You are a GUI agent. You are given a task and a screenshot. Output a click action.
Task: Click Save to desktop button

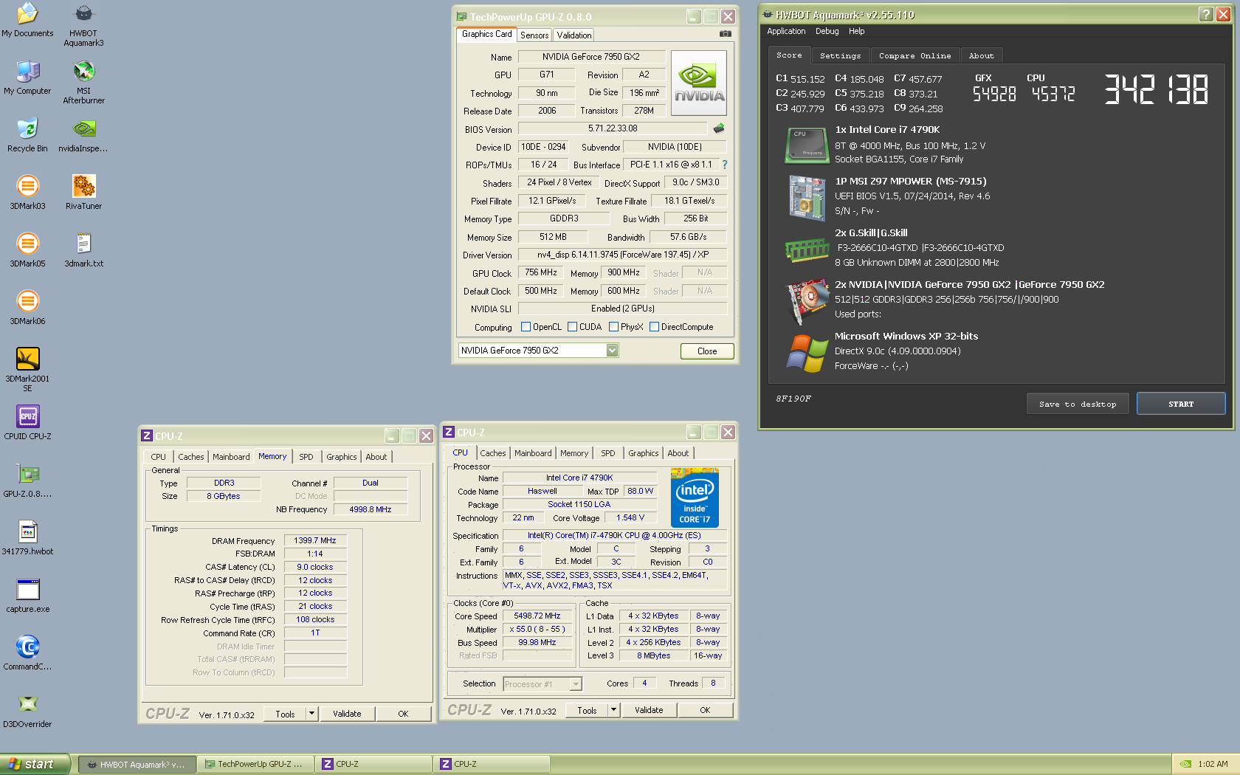pyautogui.click(x=1078, y=404)
